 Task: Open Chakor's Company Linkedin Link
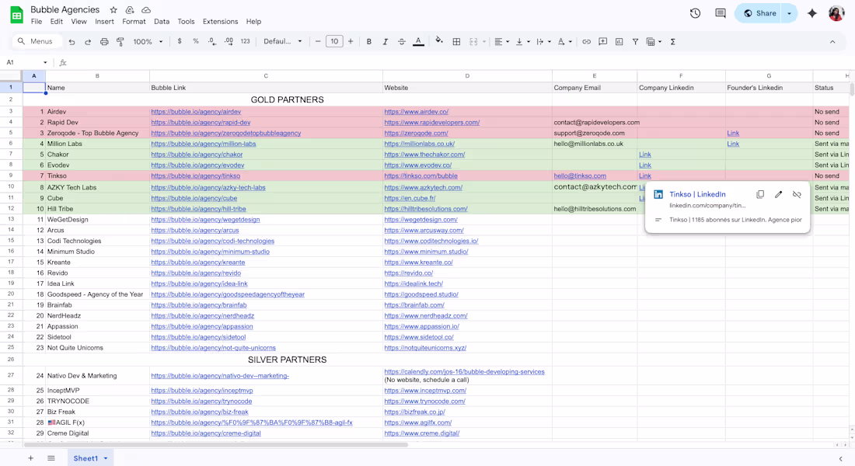[x=645, y=155]
